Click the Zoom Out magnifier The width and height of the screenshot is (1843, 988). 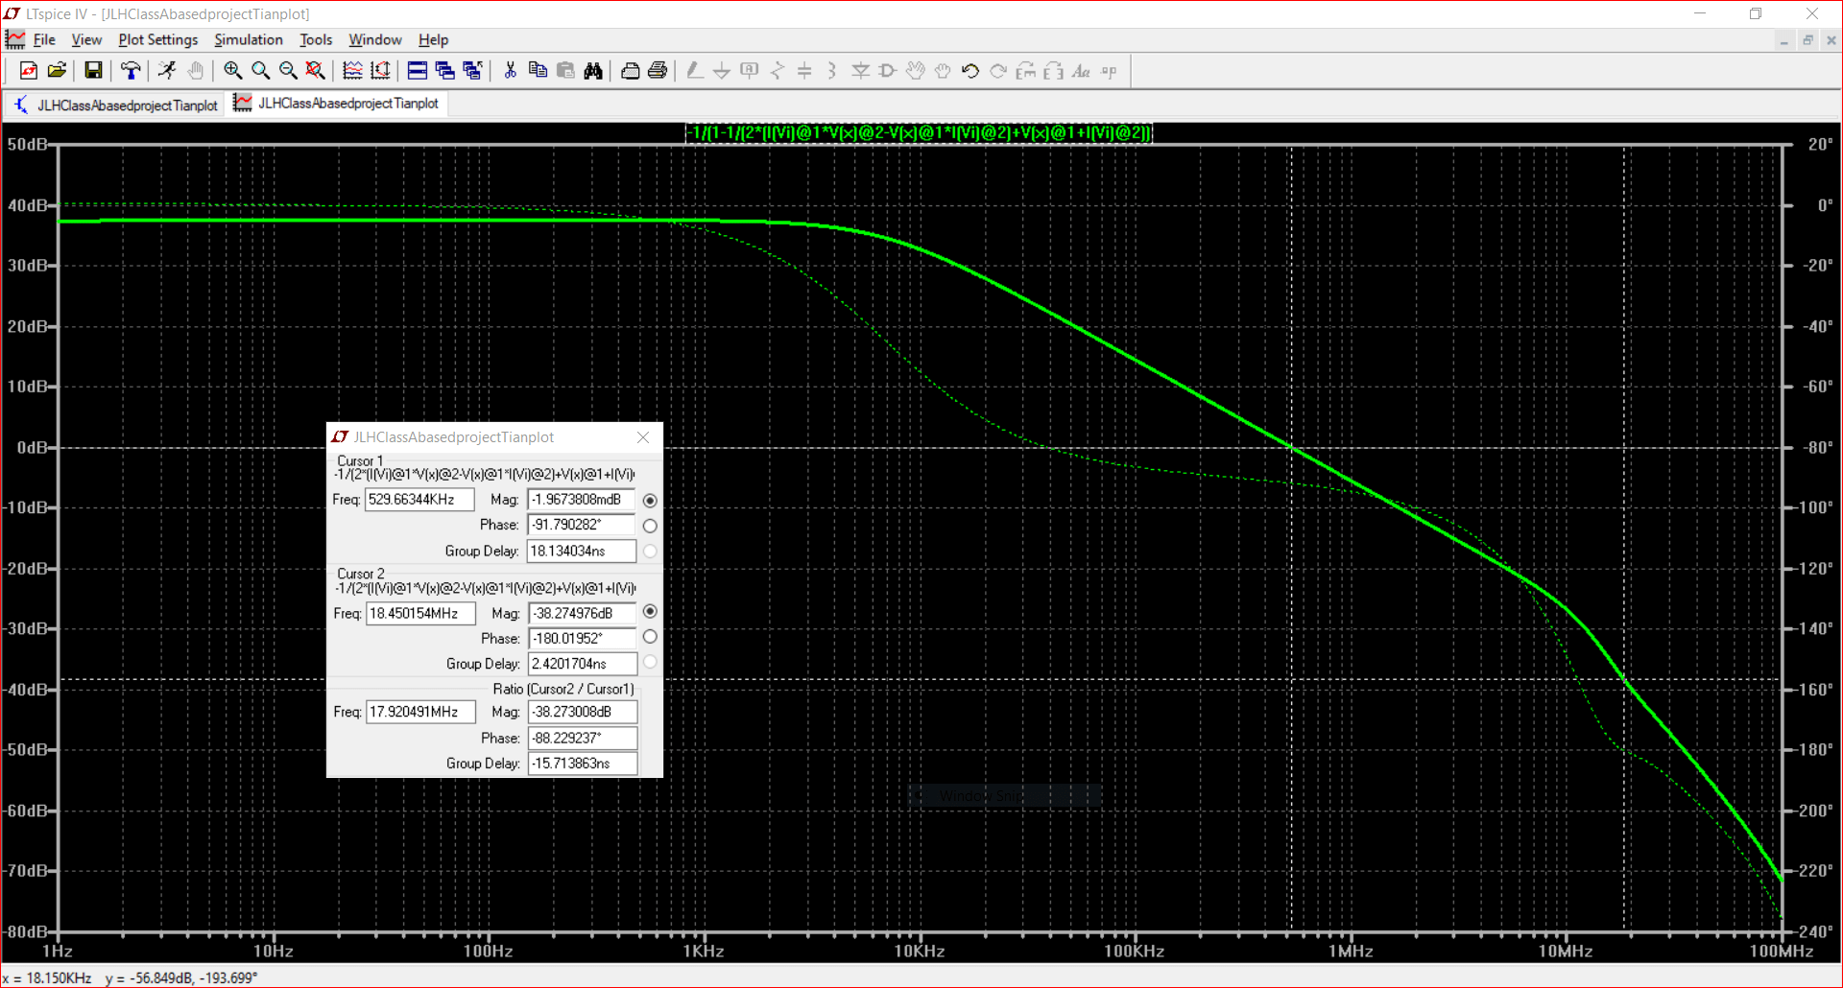(287, 71)
